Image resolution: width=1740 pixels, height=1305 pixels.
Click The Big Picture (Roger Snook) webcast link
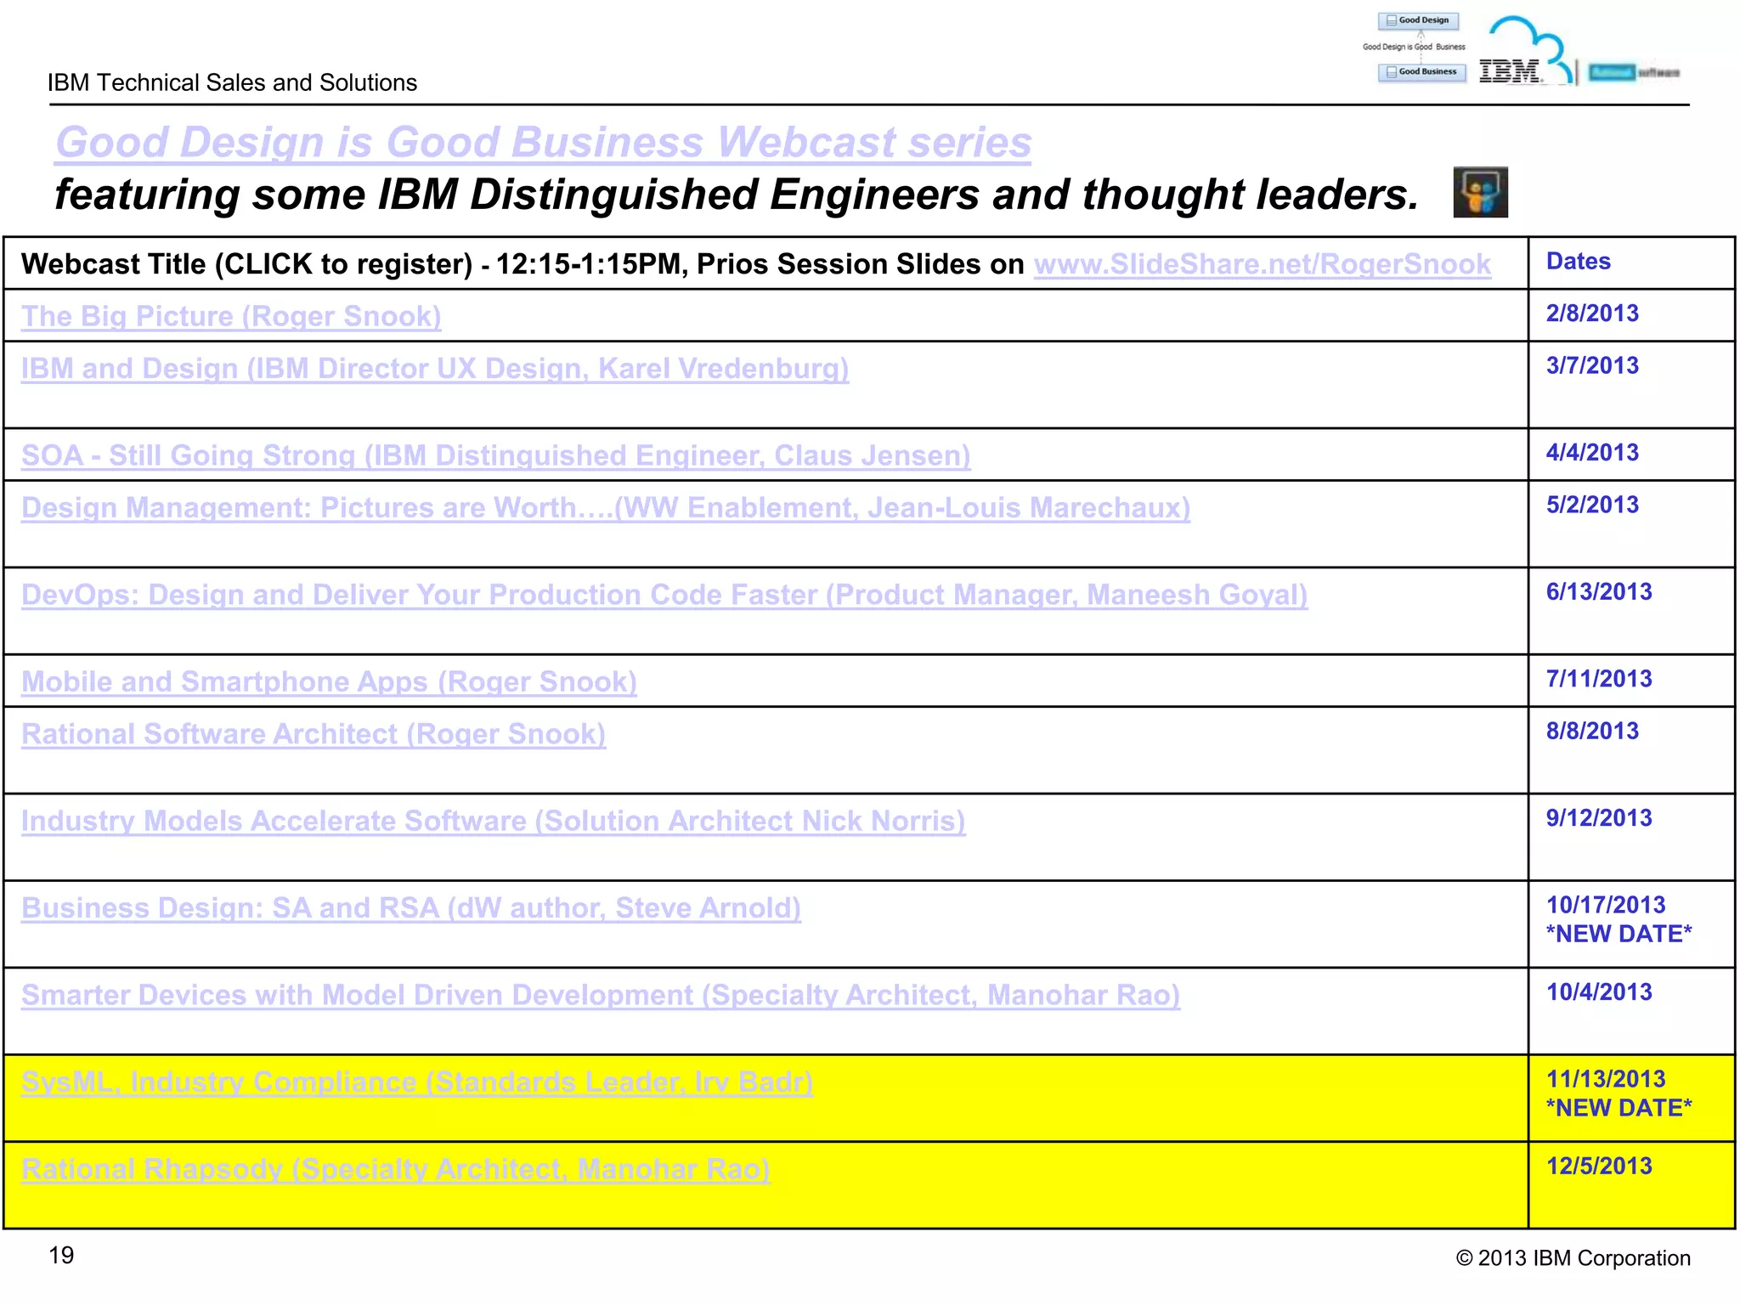click(231, 316)
